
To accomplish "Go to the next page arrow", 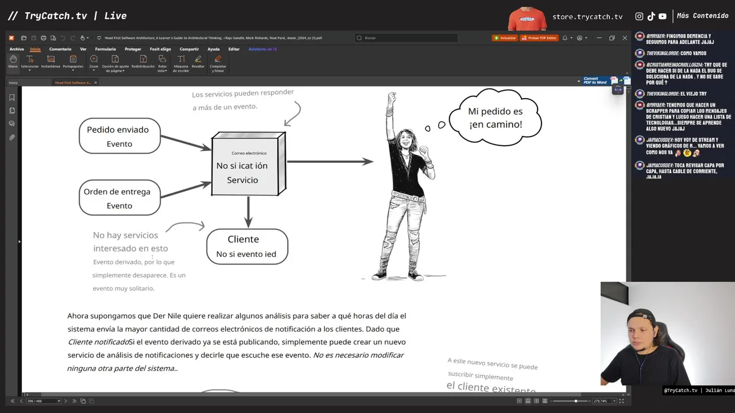I will [65, 401].
